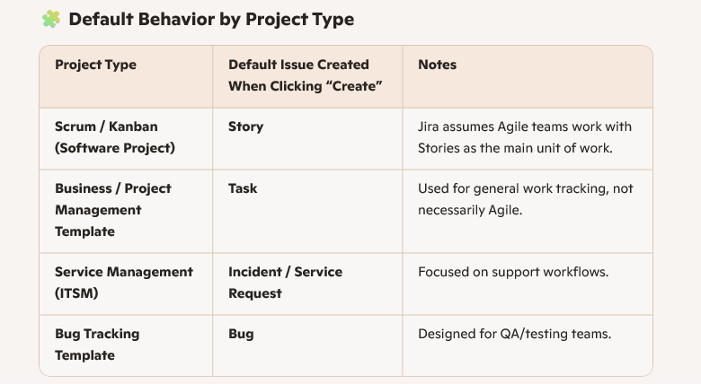
Task: Click the word "Jira" in notes
Action: click(x=431, y=127)
